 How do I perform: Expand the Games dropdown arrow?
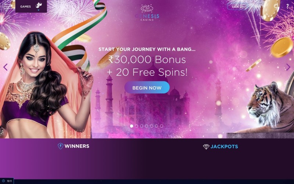[x=39, y=10]
